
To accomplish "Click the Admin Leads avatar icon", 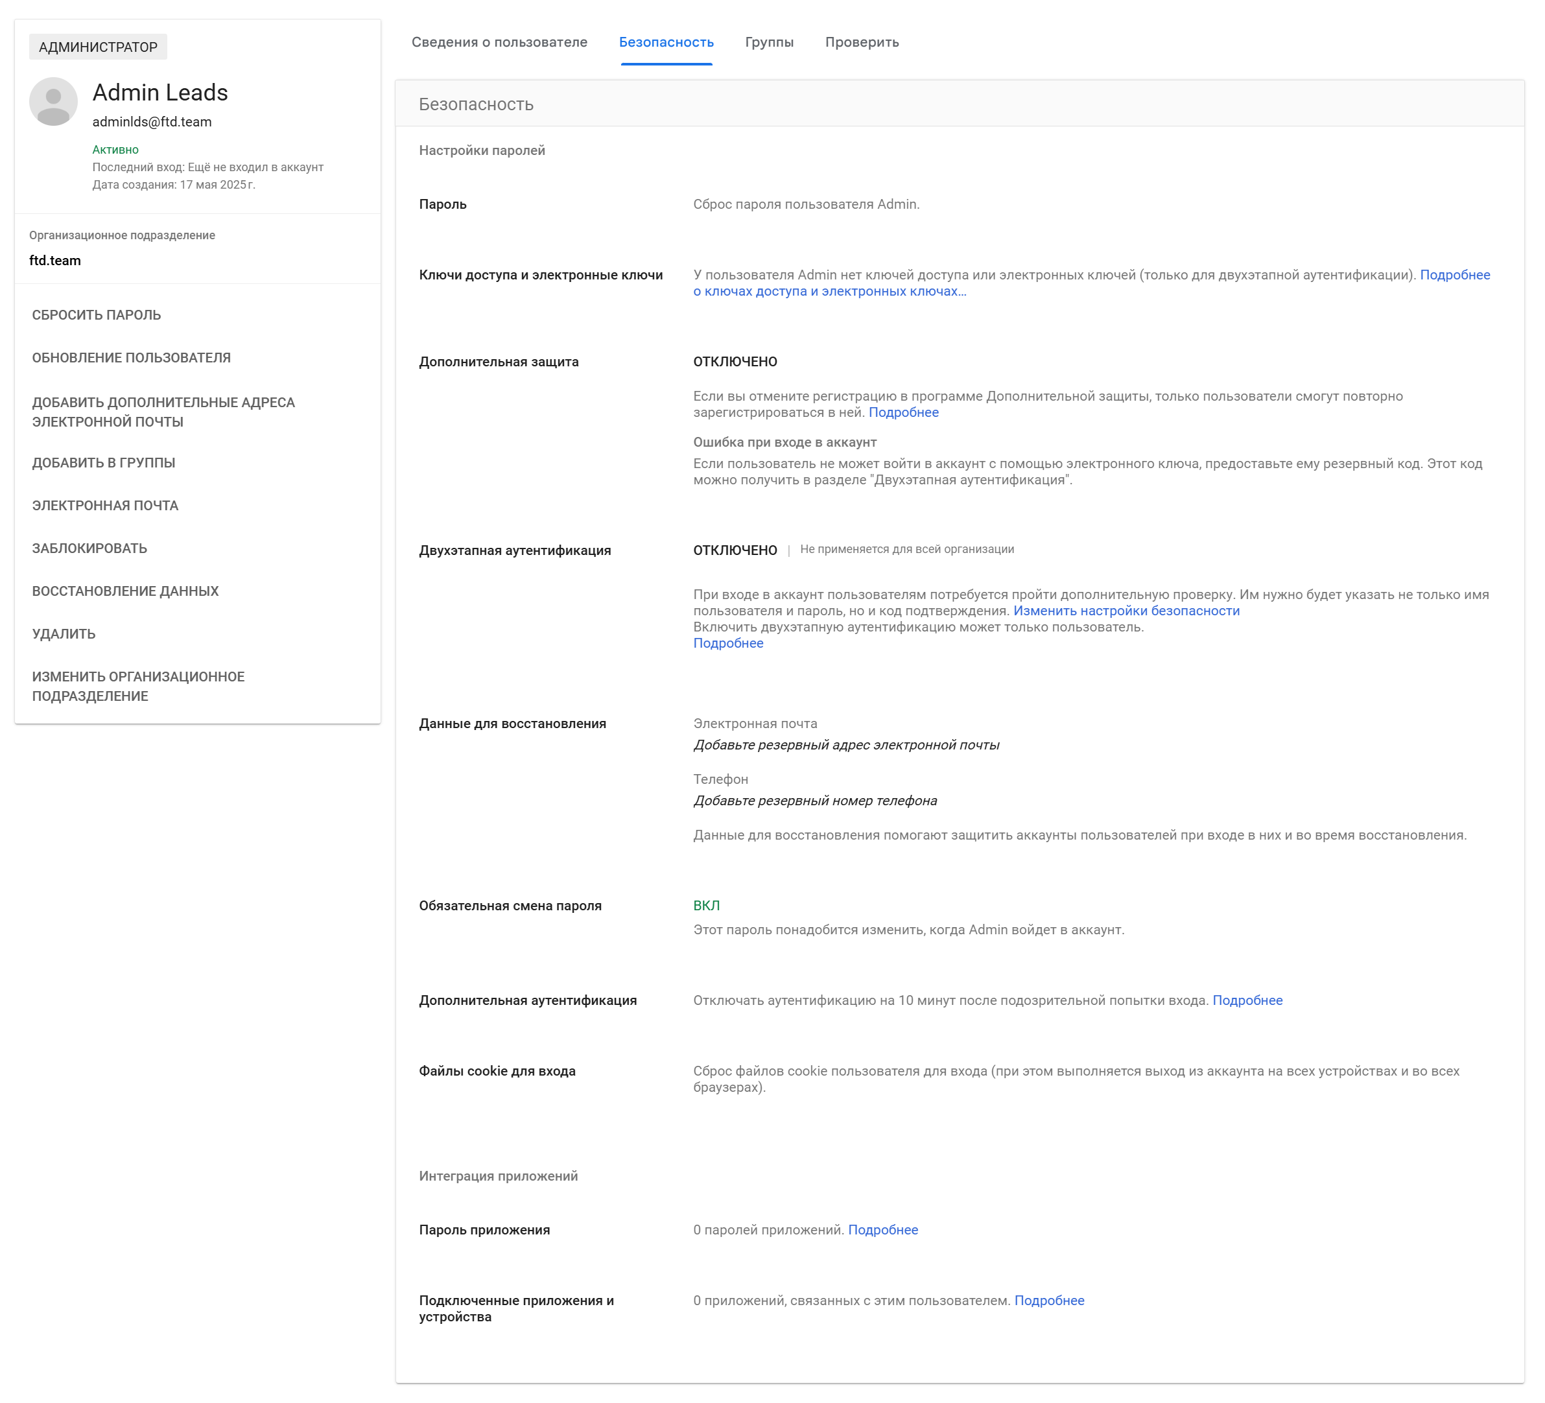I will point(53,101).
